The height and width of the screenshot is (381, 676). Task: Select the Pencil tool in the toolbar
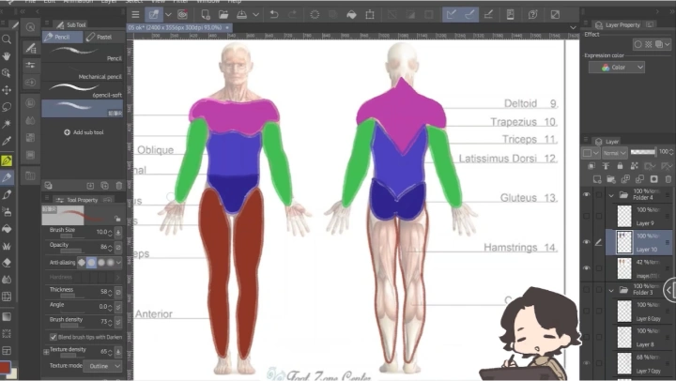(x=7, y=177)
